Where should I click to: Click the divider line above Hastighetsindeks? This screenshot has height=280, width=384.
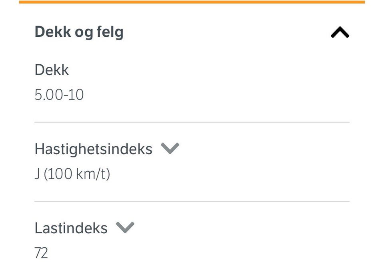192,122
